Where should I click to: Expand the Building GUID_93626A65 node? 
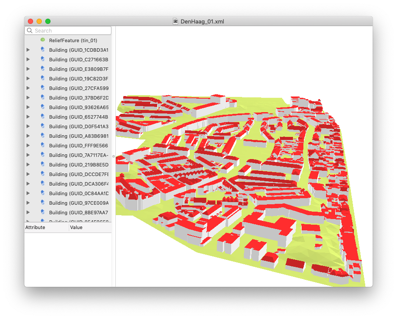point(28,107)
